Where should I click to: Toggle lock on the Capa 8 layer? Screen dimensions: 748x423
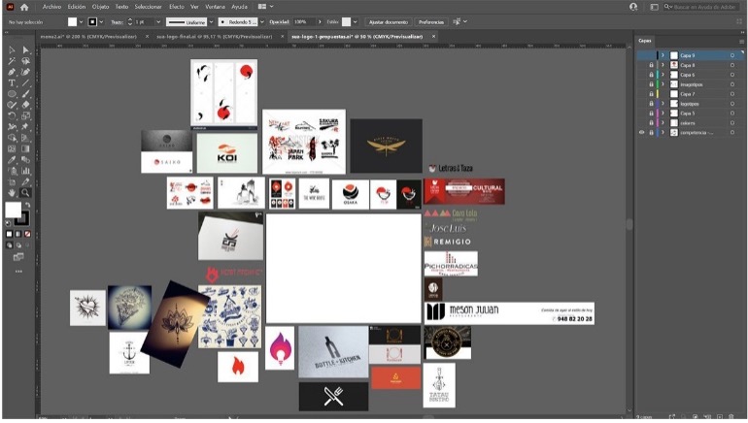tap(651, 65)
